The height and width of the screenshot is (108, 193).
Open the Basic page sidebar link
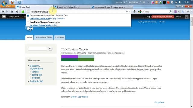[37, 75]
